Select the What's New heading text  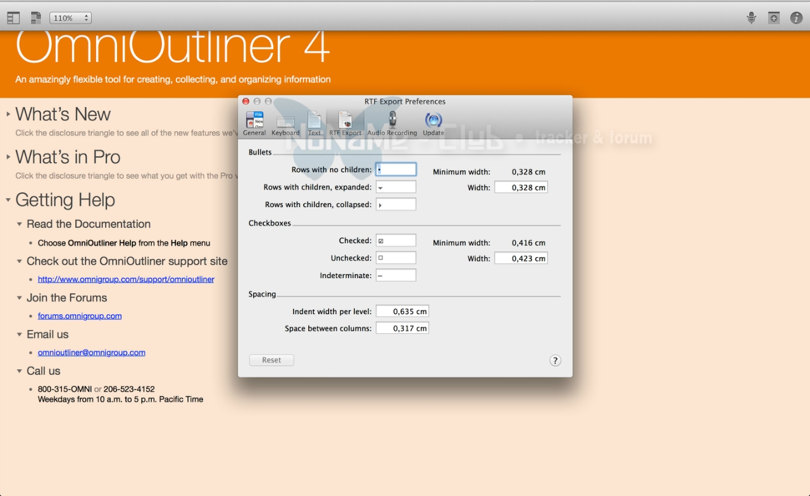[63, 115]
